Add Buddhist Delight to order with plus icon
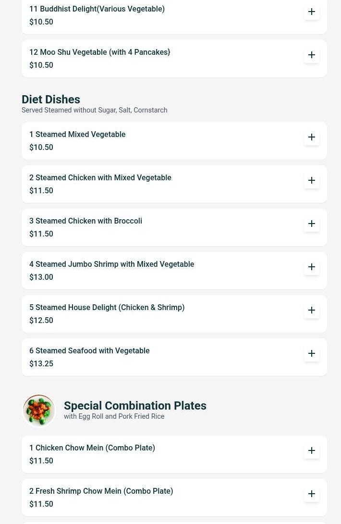The width and height of the screenshot is (341, 524). 312,12
